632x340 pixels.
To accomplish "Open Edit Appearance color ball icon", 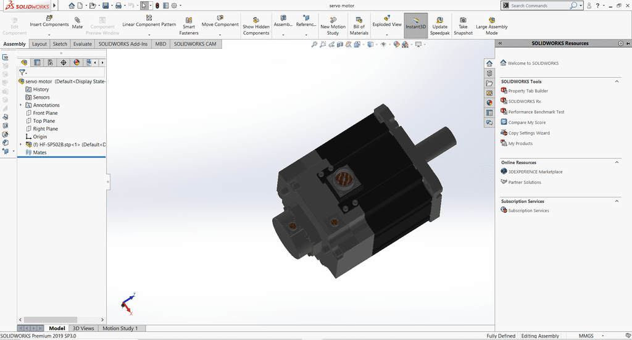I will (396, 44).
